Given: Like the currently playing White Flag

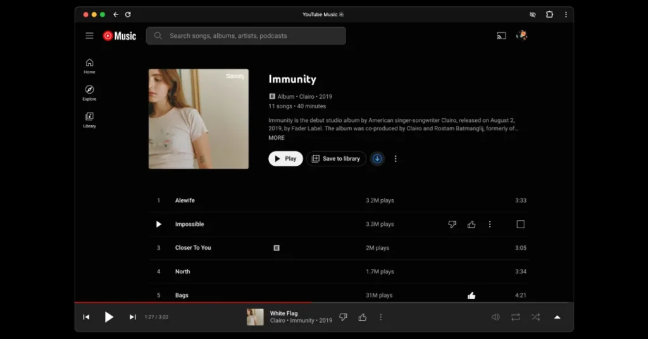Looking at the screenshot, I should coord(363,317).
